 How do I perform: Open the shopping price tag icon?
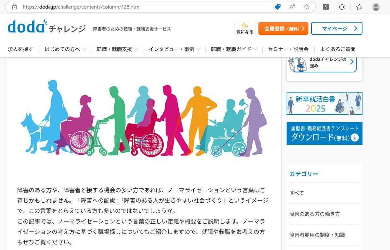point(278,7)
